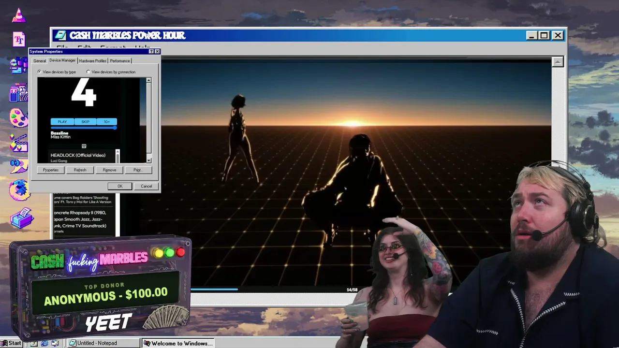This screenshot has height=348, width=619.
Task: Maximize the Cash Marbles Power Hour window
Action: click(x=544, y=35)
